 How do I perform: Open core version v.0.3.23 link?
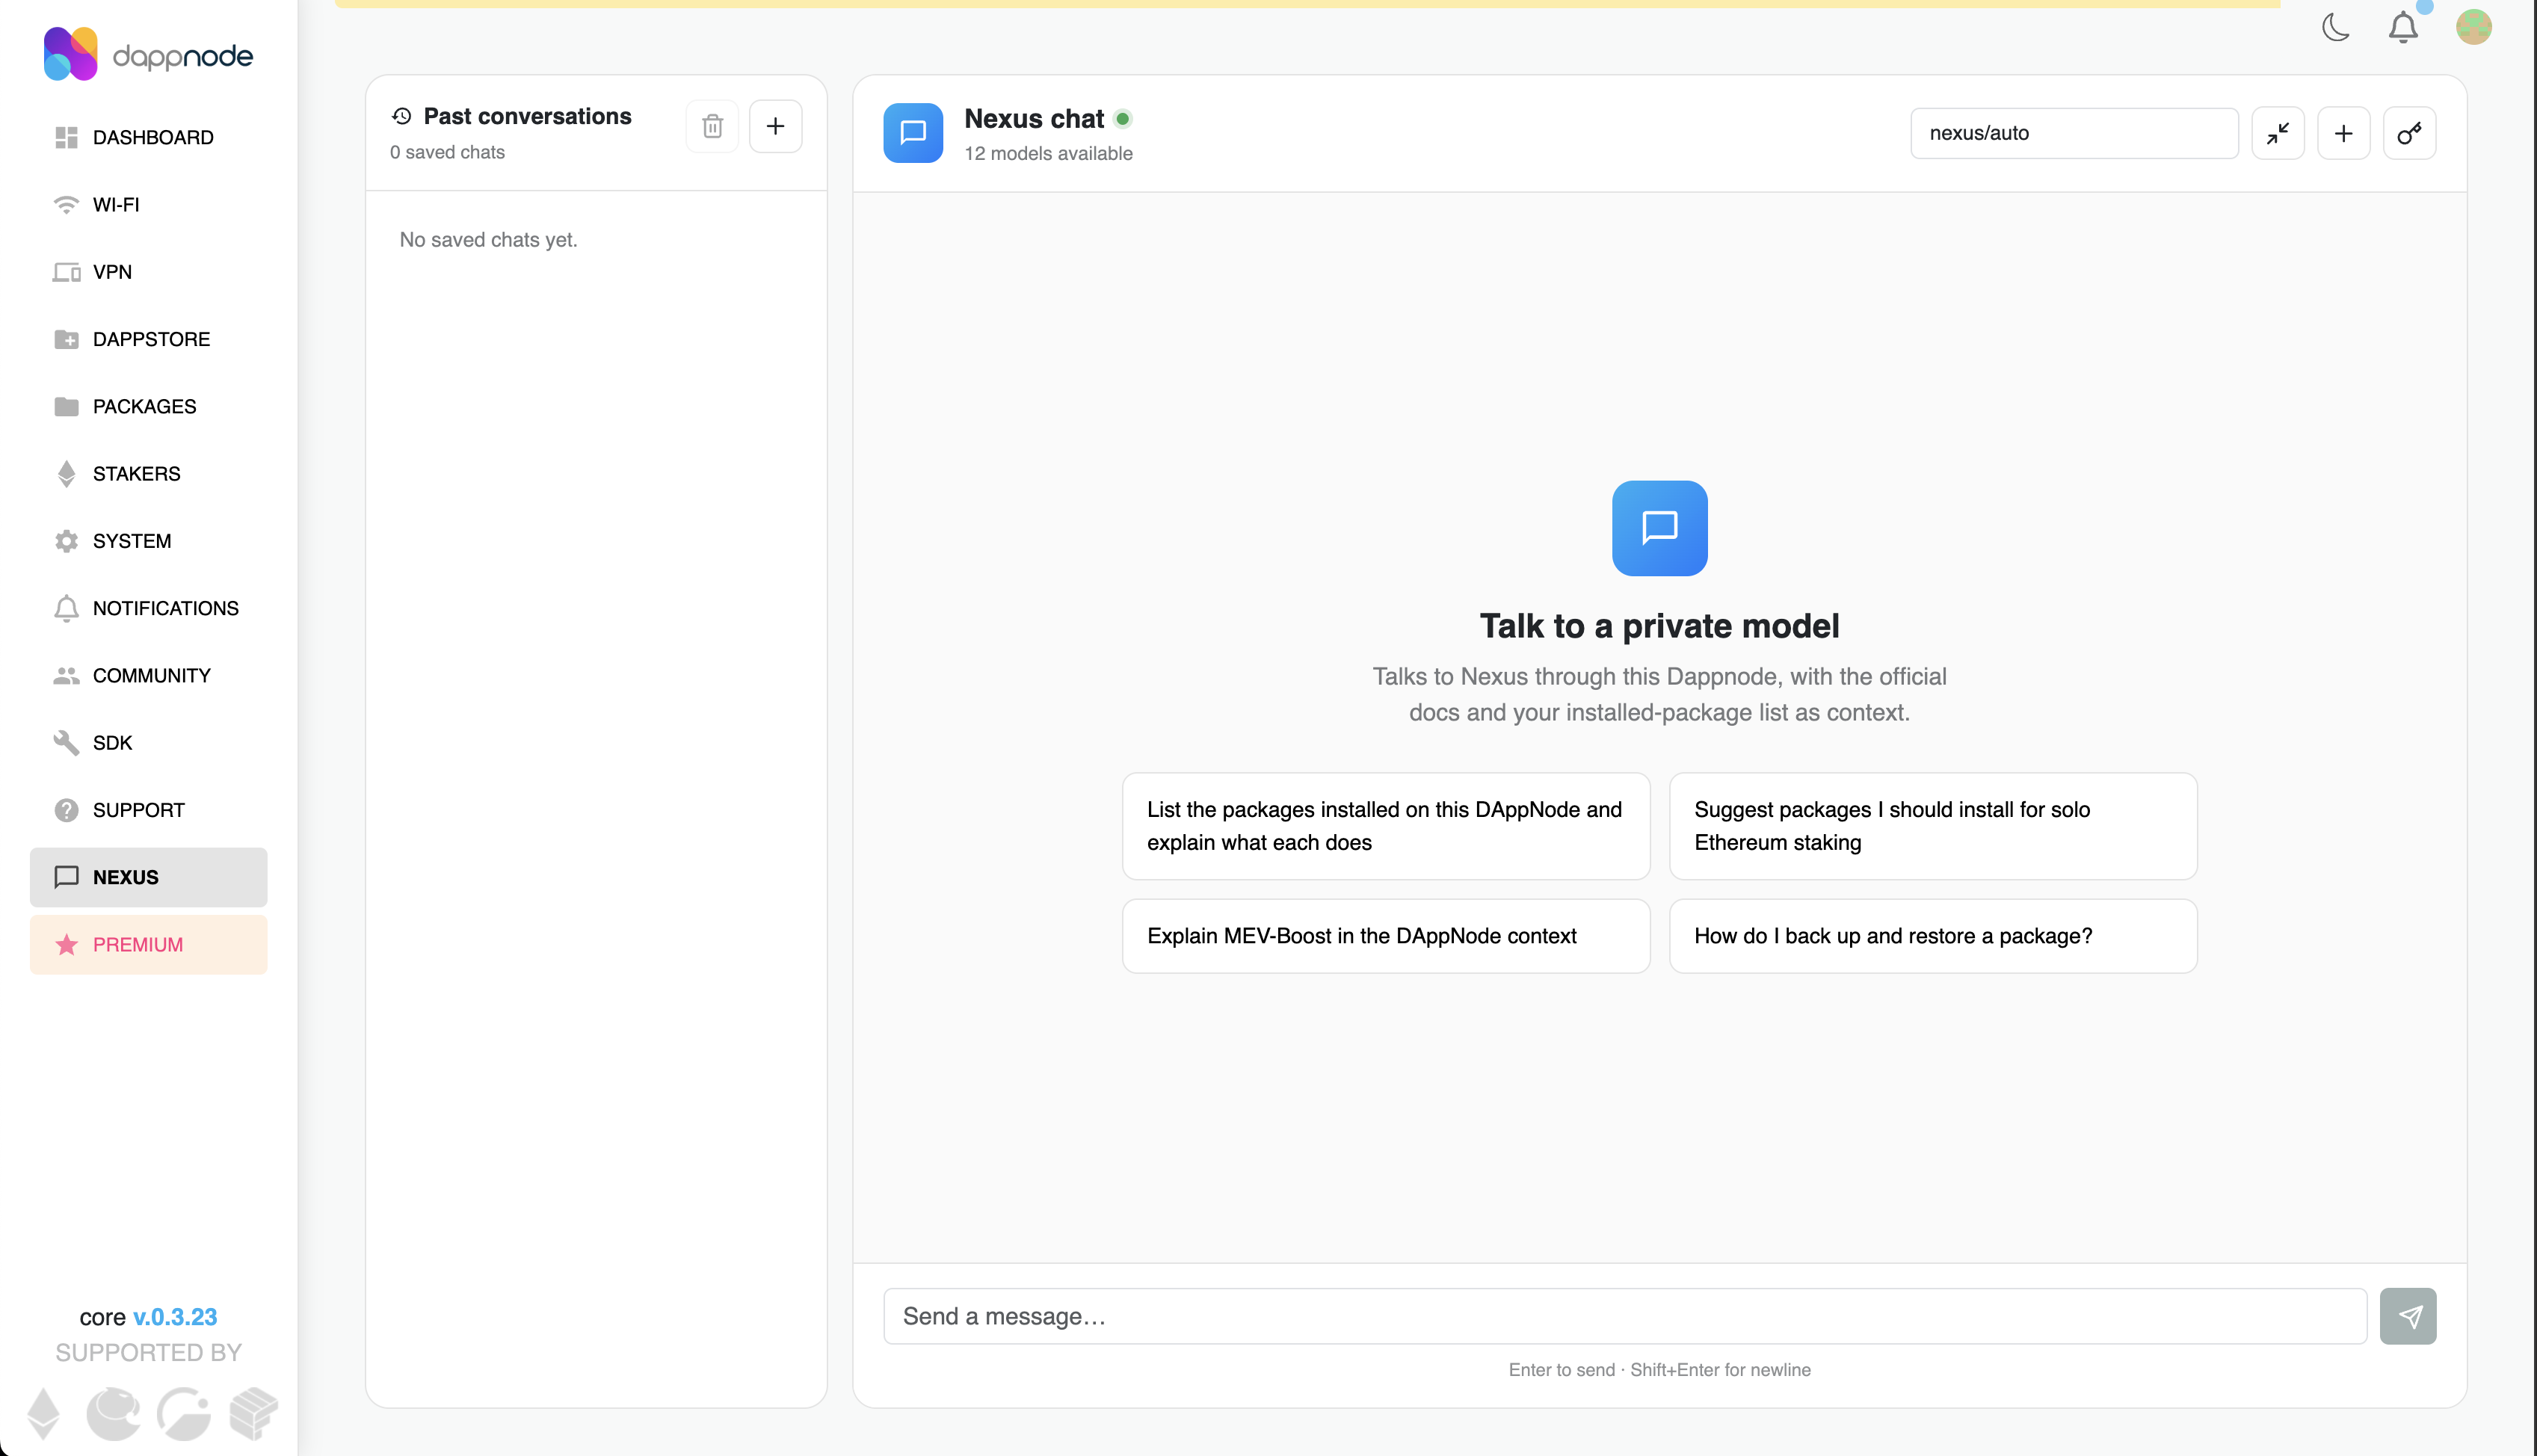[175, 1317]
